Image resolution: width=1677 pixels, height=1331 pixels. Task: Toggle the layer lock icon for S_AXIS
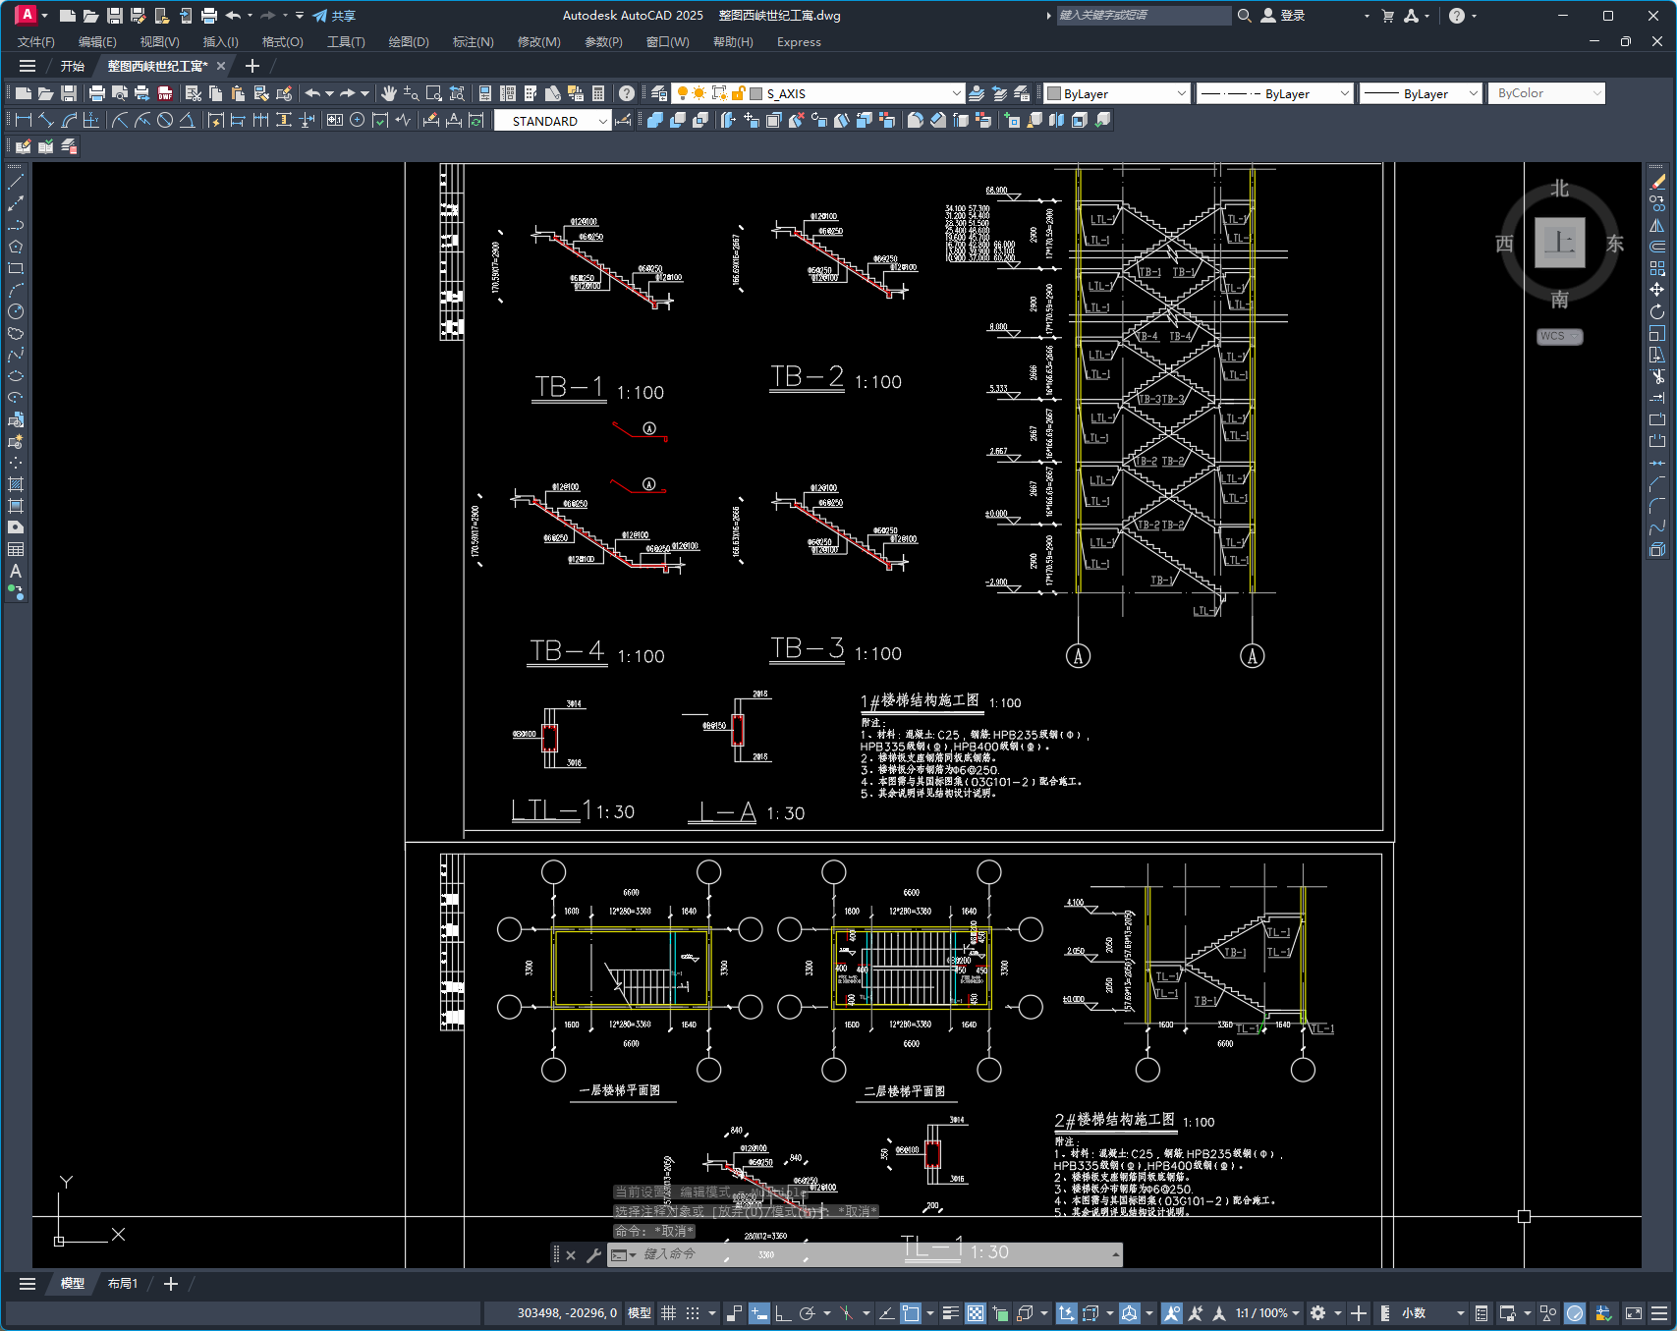pos(738,93)
